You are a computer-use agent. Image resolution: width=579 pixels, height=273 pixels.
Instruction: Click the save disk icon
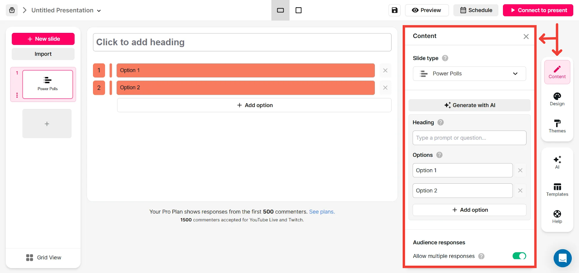(x=394, y=10)
